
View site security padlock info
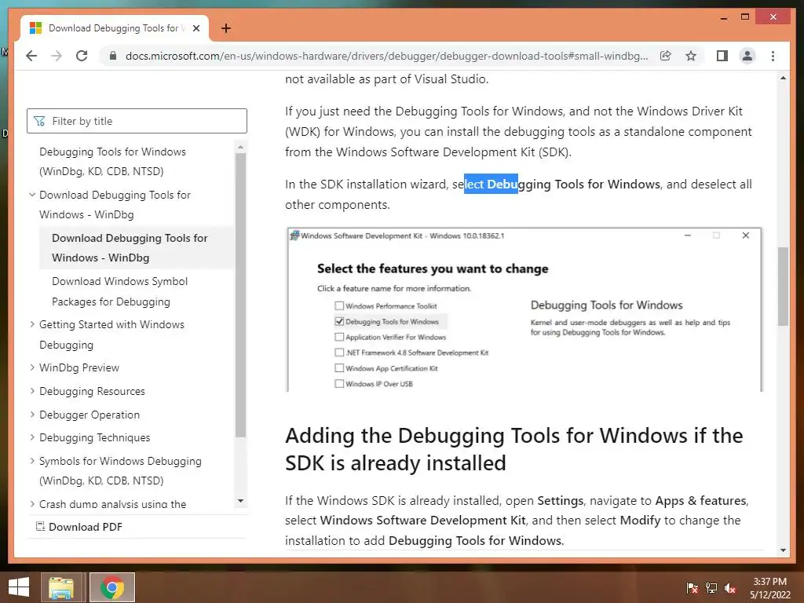(113, 56)
